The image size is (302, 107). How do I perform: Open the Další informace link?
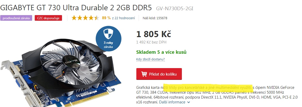(x=172, y=102)
